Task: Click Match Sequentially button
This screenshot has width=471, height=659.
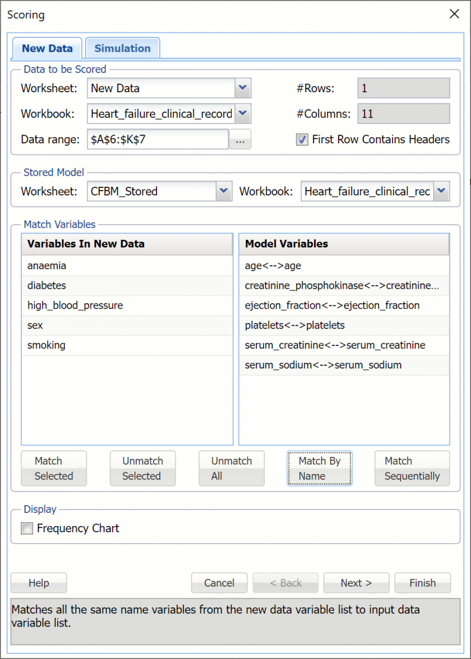Action: coord(412,468)
